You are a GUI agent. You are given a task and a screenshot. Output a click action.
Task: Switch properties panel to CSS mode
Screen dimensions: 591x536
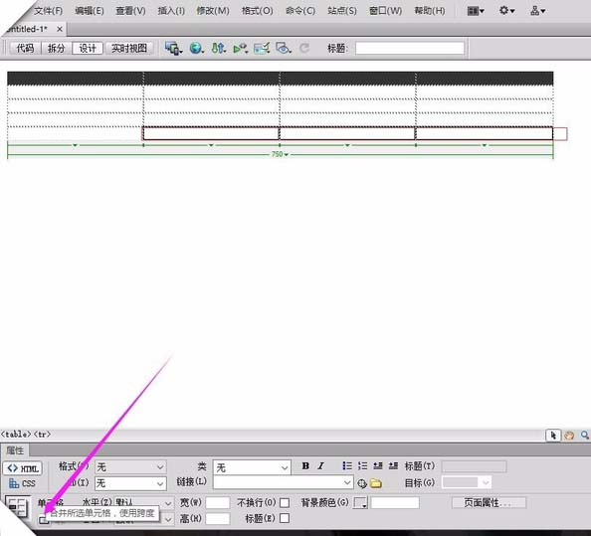pyautogui.click(x=22, y=483)
